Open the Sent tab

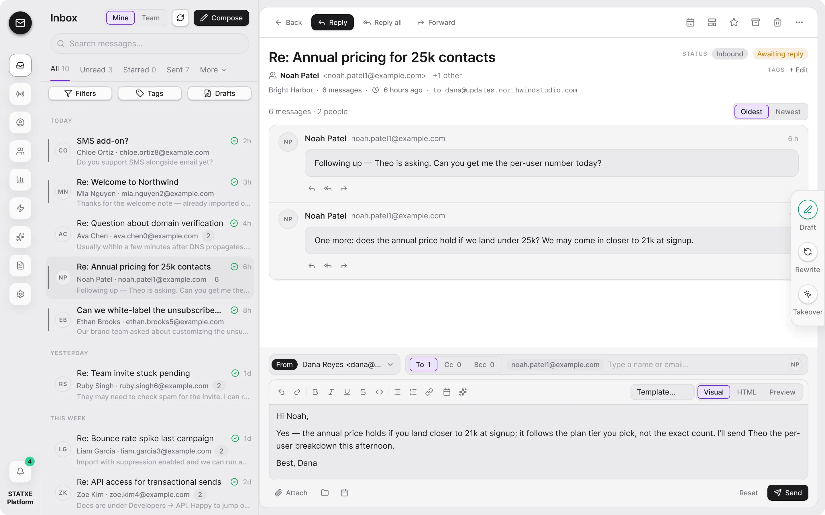[178, 70]
